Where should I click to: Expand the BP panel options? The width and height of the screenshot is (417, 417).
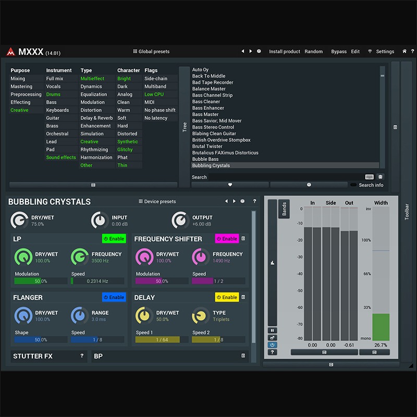(x=243, y=355)
